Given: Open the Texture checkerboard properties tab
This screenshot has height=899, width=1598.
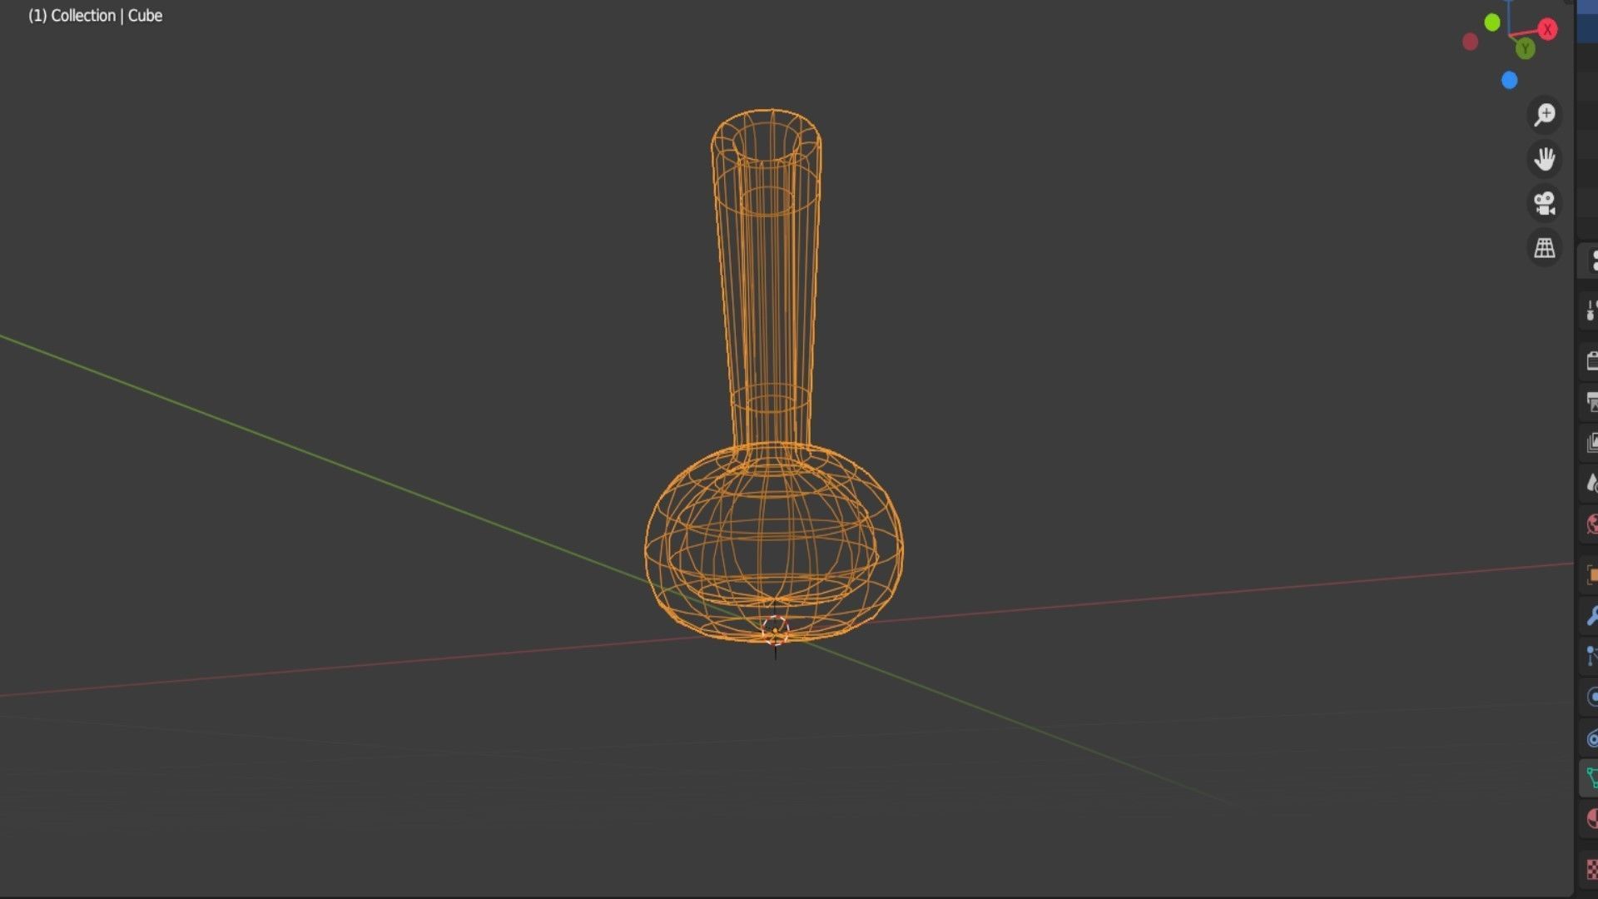Looking at the screenshot, I should point(1591,871).
